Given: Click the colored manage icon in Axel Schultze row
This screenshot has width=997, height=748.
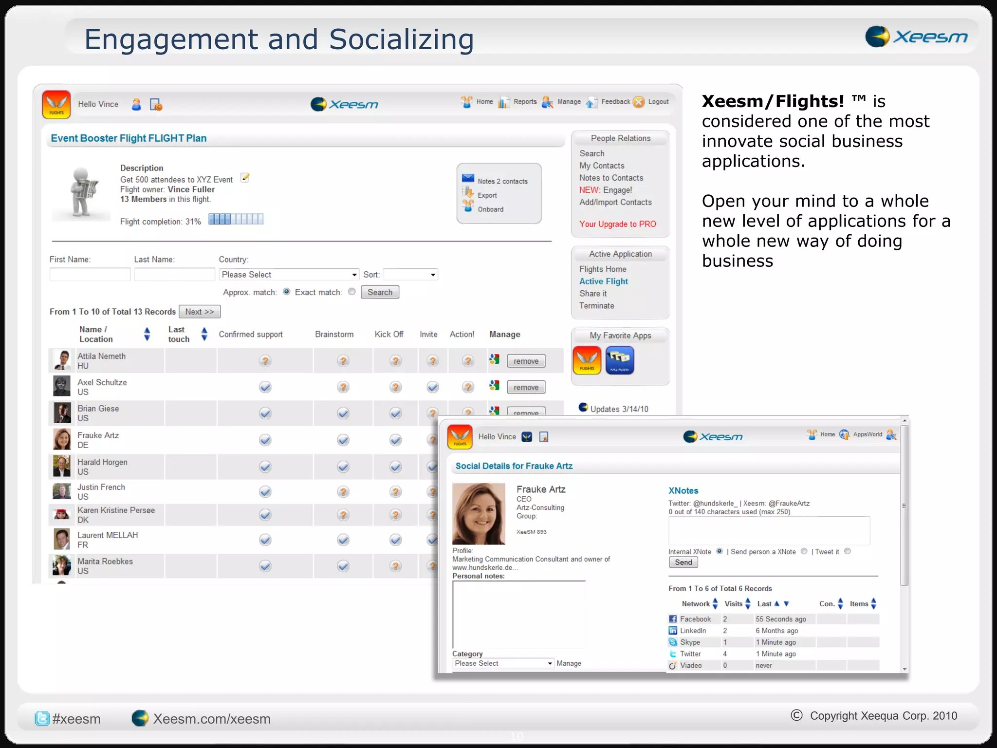Looking at the screenshot, I should (495, 386).
